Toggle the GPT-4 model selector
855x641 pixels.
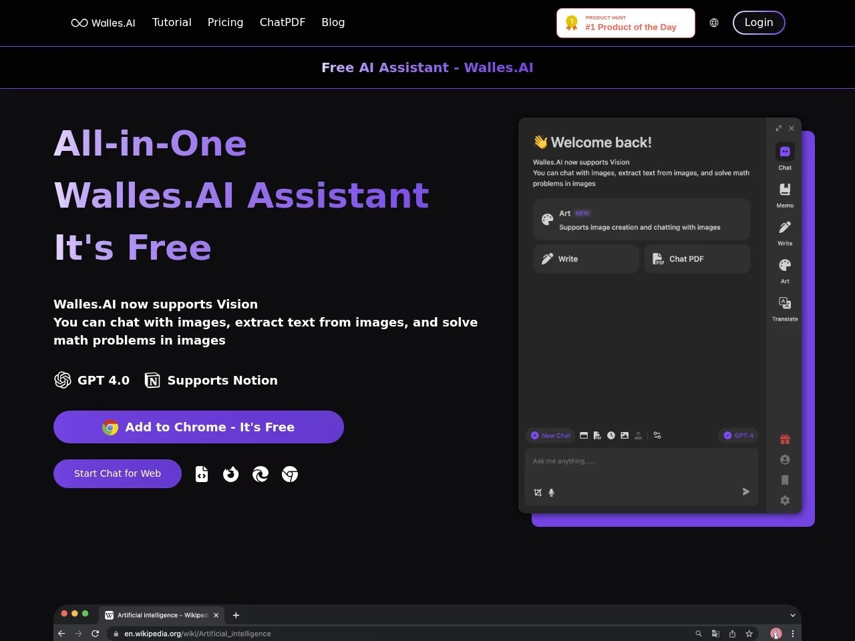tap(738, 435)
